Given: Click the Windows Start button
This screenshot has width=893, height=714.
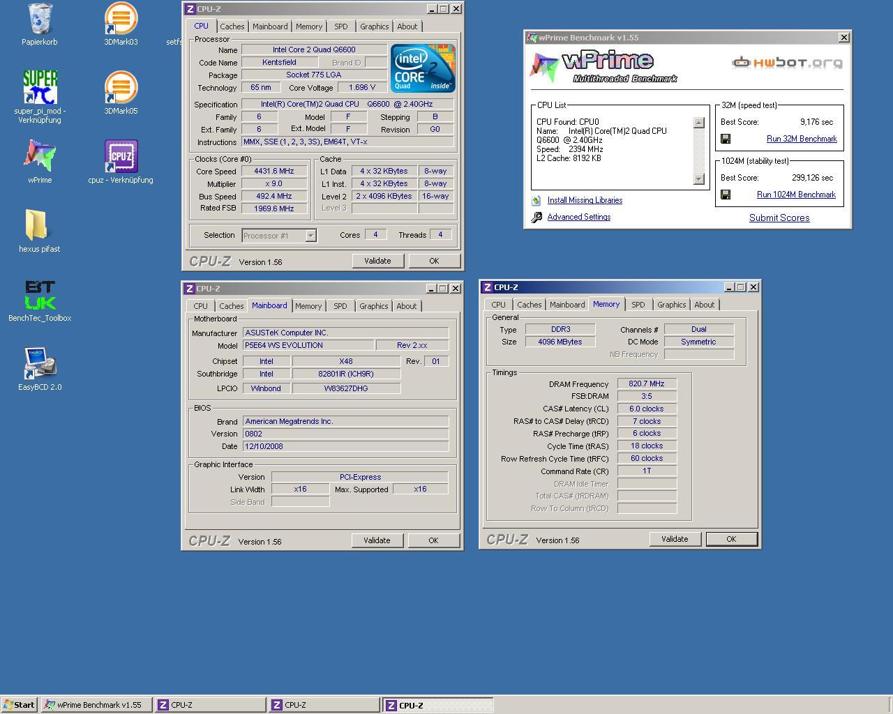Looking at the screenshot, I should point(20,705).
